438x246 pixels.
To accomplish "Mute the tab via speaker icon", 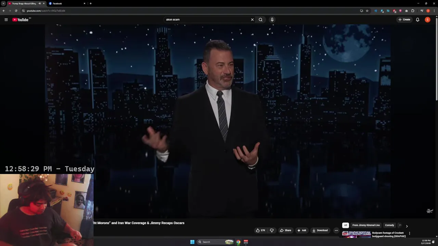I will (x=39, y=3).
